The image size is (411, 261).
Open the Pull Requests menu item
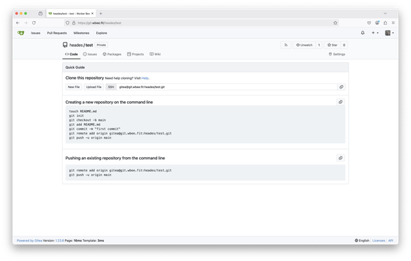(x=57, y=33)
